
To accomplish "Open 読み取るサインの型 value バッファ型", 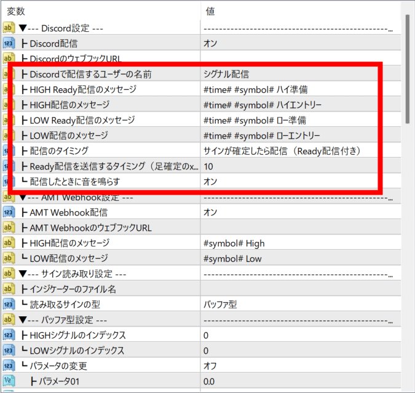I will tap(220, 304).
